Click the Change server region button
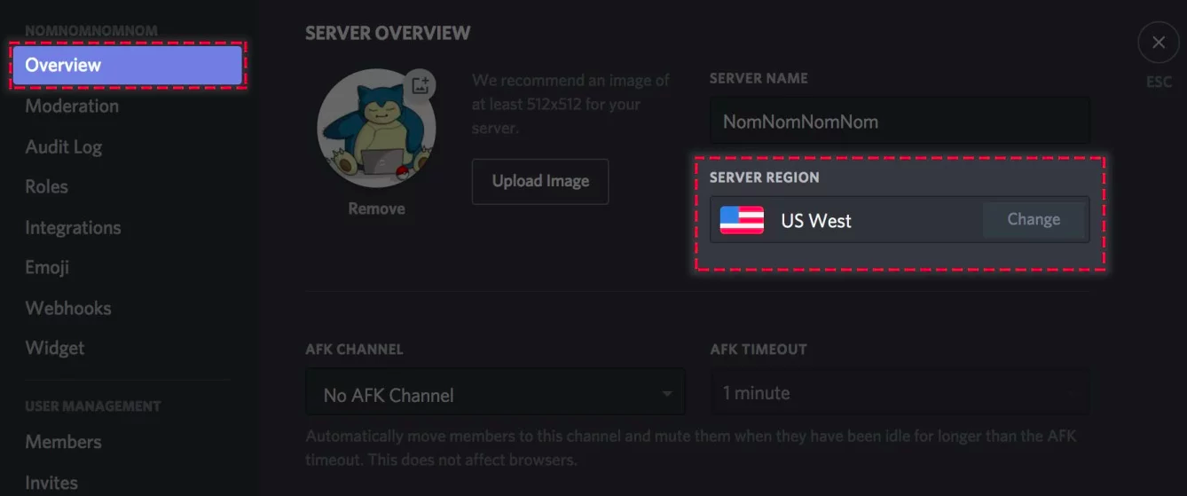The image size is (1187, 496). point(1034,219)
